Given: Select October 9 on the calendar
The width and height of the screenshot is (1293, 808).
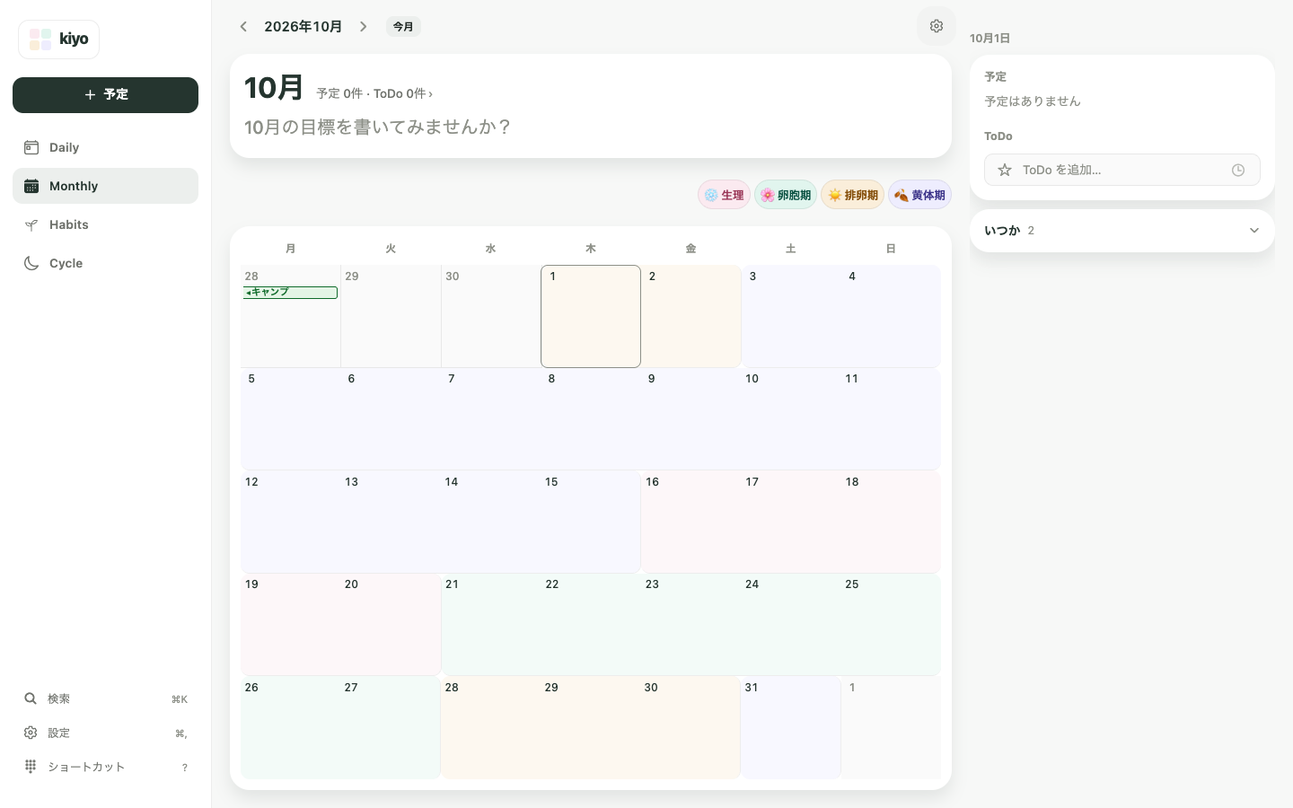Looking at the screenshot, I should tap(690, 418).
